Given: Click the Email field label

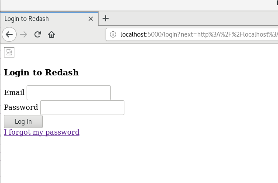Looking at the screenshot, I should (x=14, y=92).
